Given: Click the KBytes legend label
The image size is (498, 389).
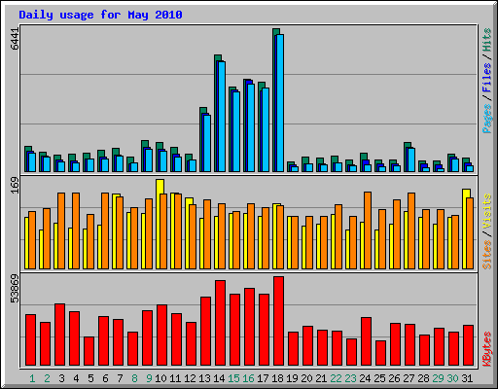Looking at the screenshot, I should (x=486, y=349).
